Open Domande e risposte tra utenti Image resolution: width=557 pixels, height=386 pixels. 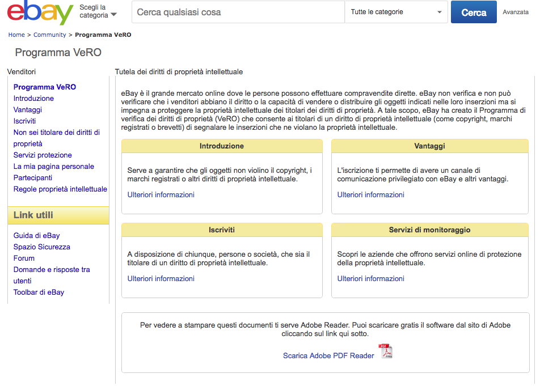(52, 275)
